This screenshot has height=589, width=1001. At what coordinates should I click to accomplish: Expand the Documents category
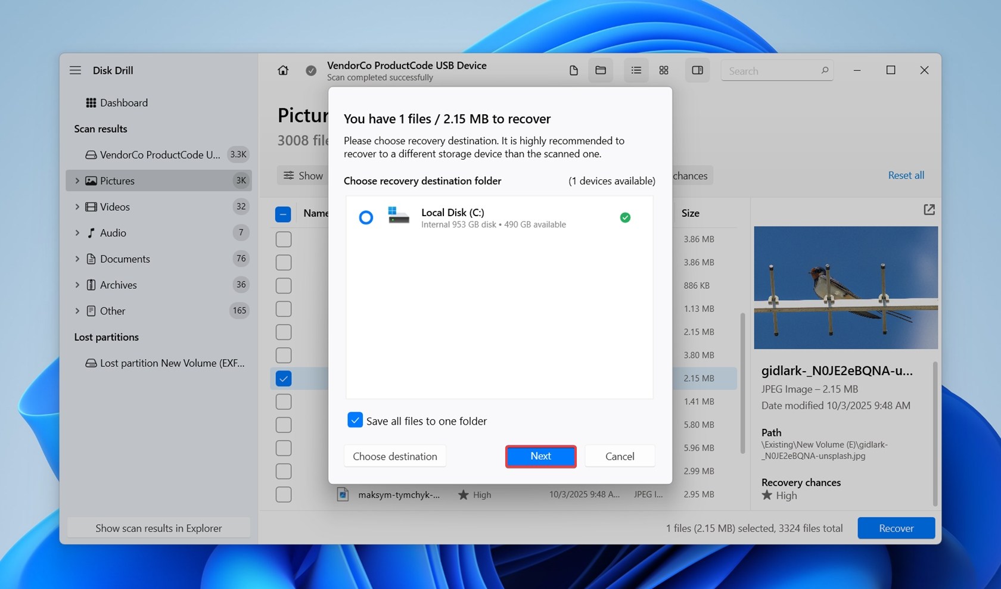pyautogui.click(x=77, y=259)
